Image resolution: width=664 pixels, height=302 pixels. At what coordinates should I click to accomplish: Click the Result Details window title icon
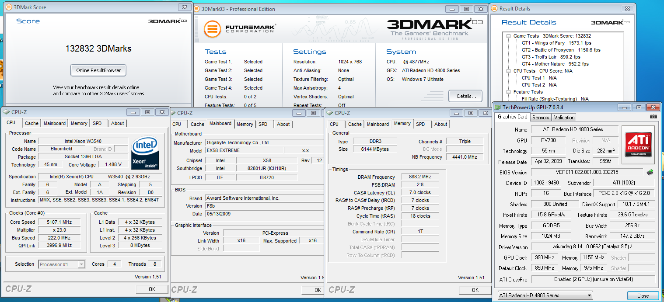click(494, 9)
